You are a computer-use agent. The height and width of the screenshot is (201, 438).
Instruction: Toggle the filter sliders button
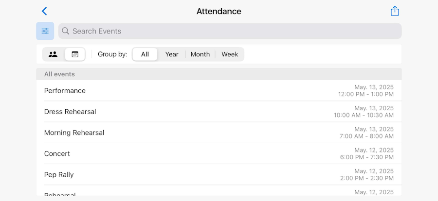coord(45,31)
